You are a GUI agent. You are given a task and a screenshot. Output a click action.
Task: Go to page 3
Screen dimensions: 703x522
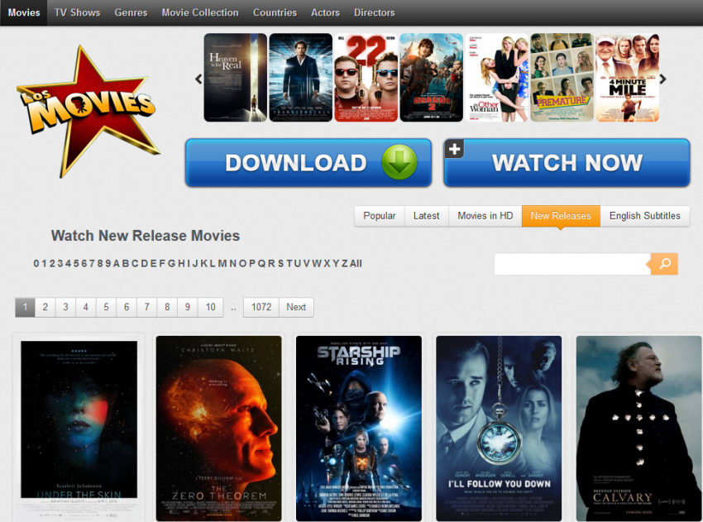65,307
